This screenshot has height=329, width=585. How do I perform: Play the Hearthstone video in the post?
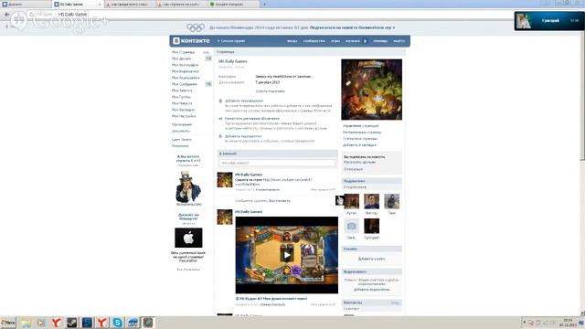point(286,255)
